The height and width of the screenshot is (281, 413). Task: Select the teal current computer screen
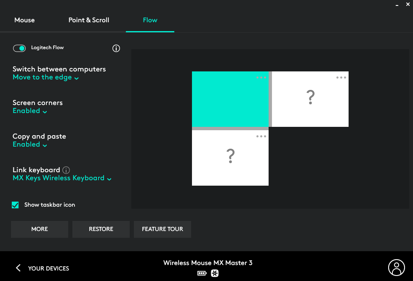(x=230, y=99)
